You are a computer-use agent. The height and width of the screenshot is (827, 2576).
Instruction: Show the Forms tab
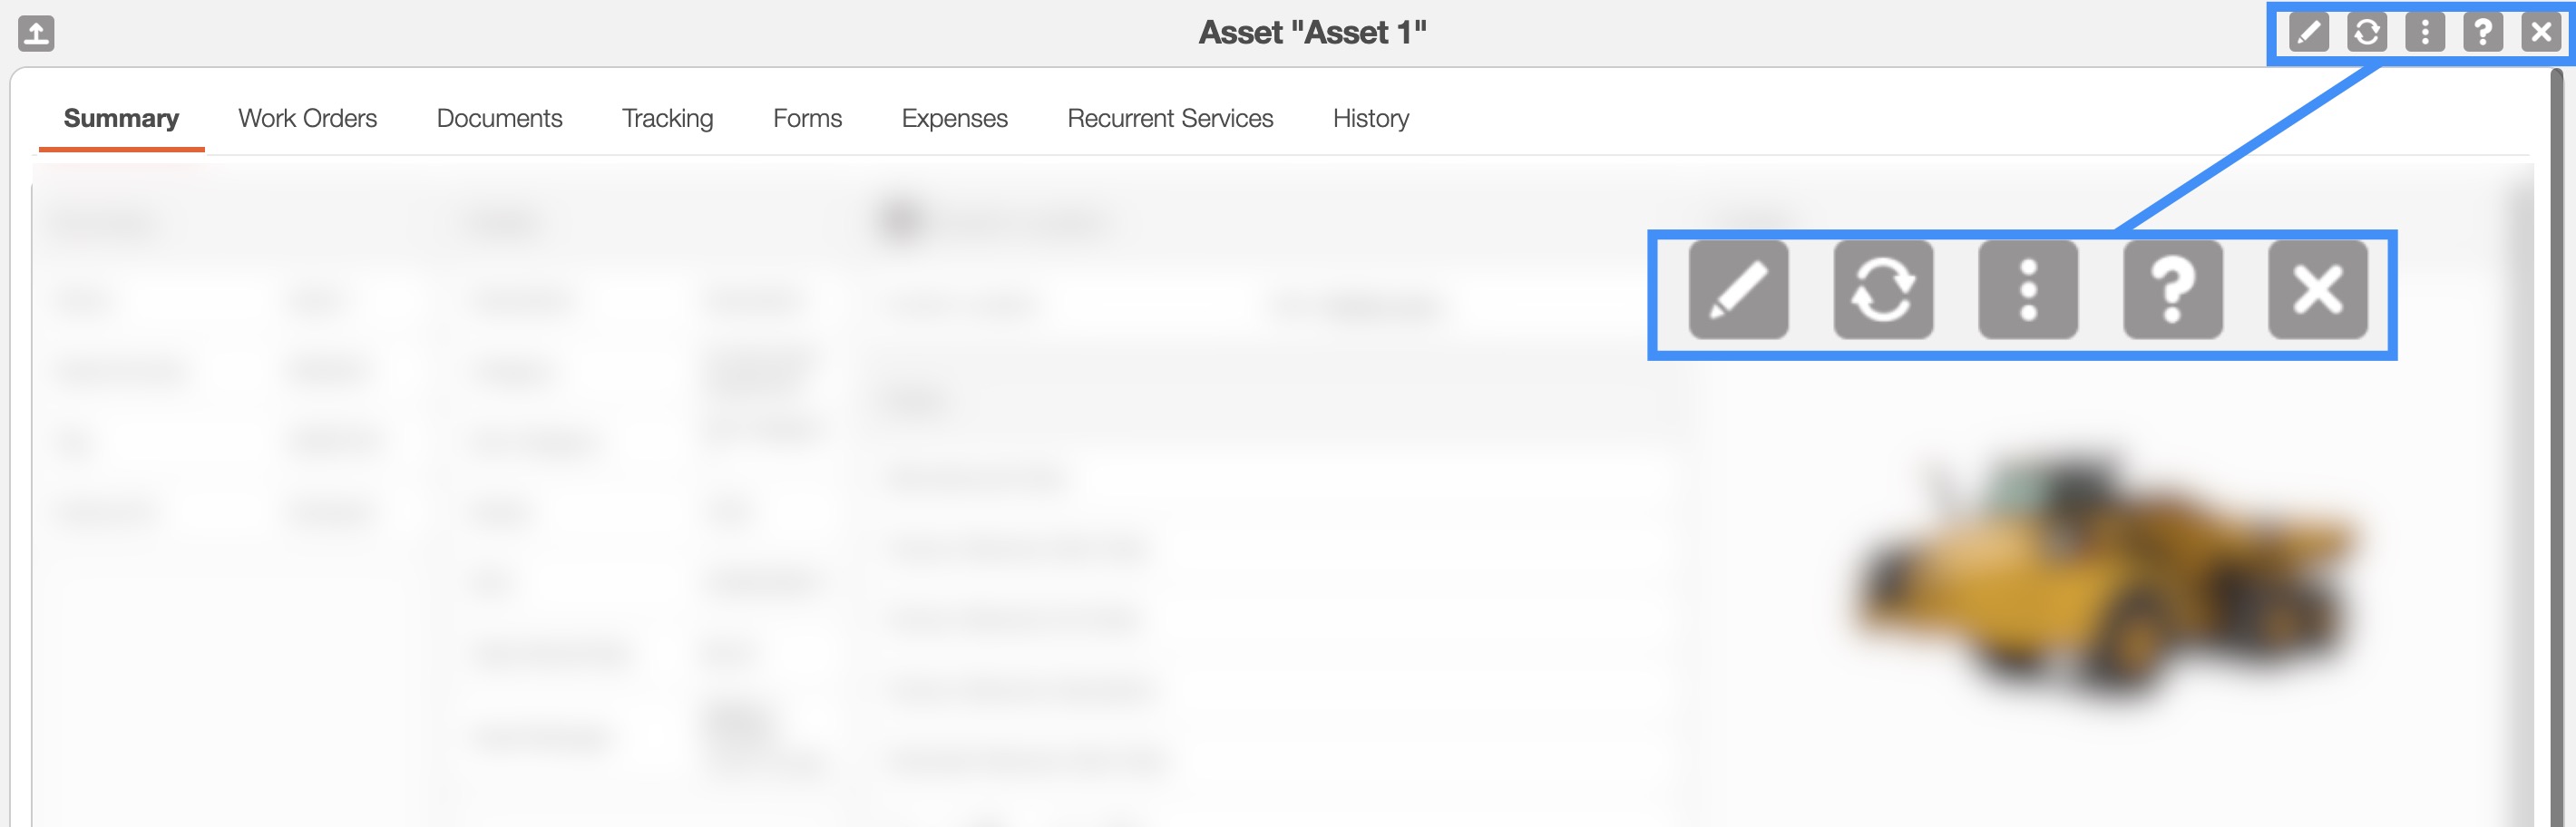[807, 119]
